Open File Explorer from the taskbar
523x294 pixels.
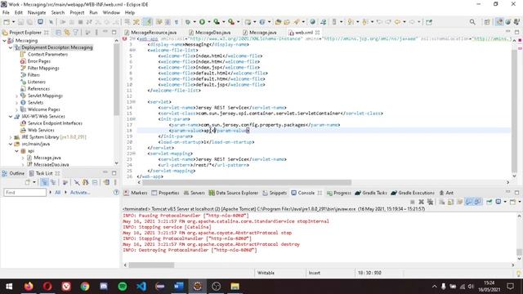point(235,287)
